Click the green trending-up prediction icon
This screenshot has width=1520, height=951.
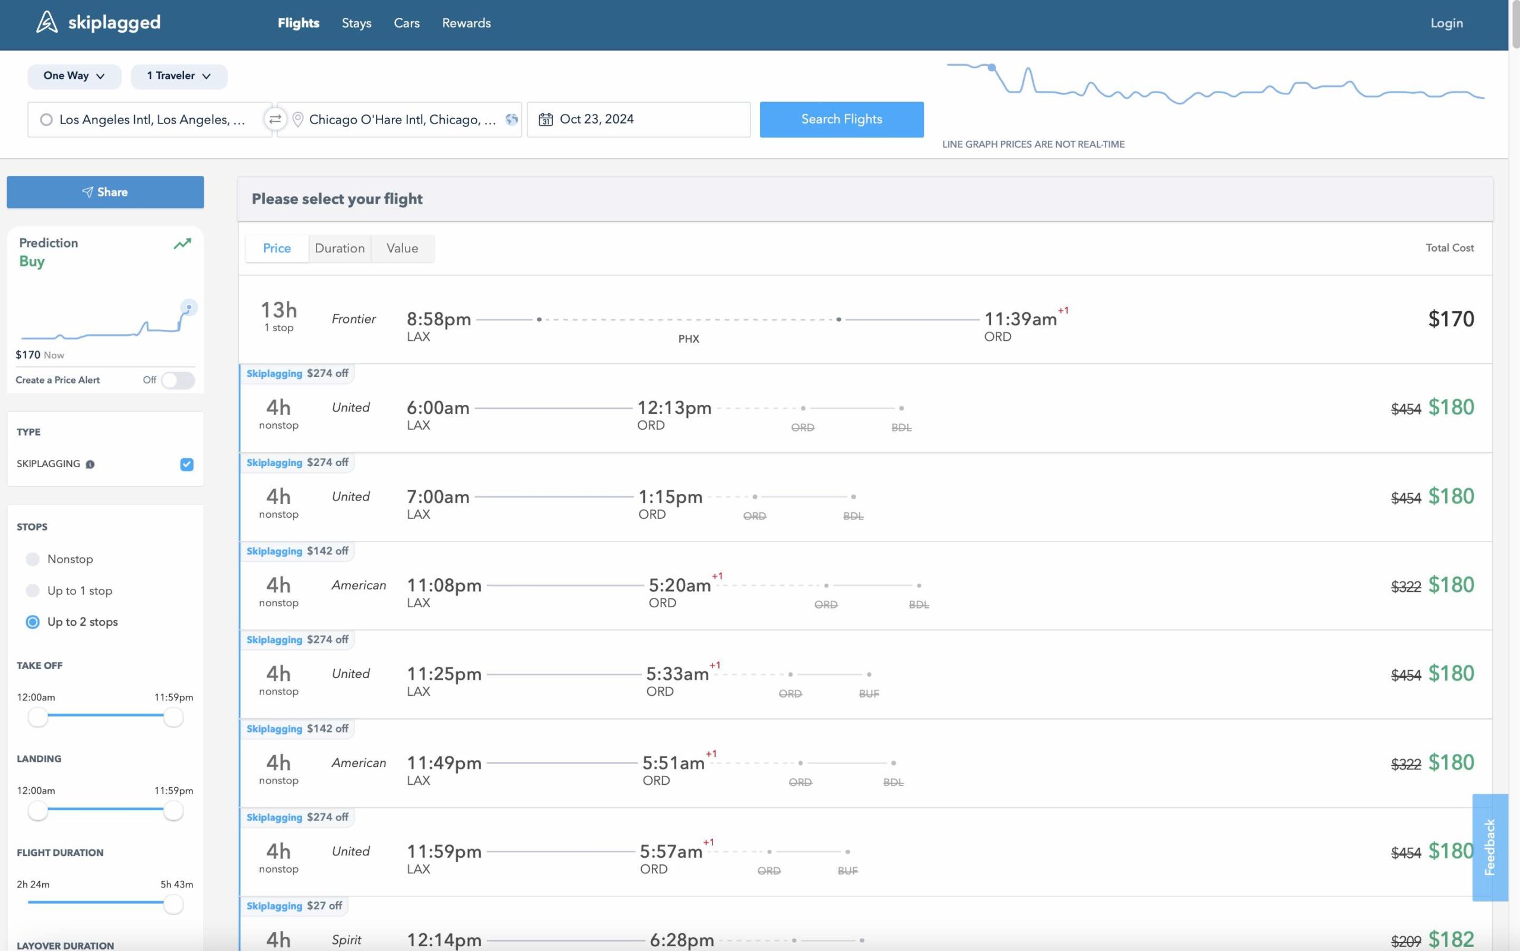pos(182,243)
